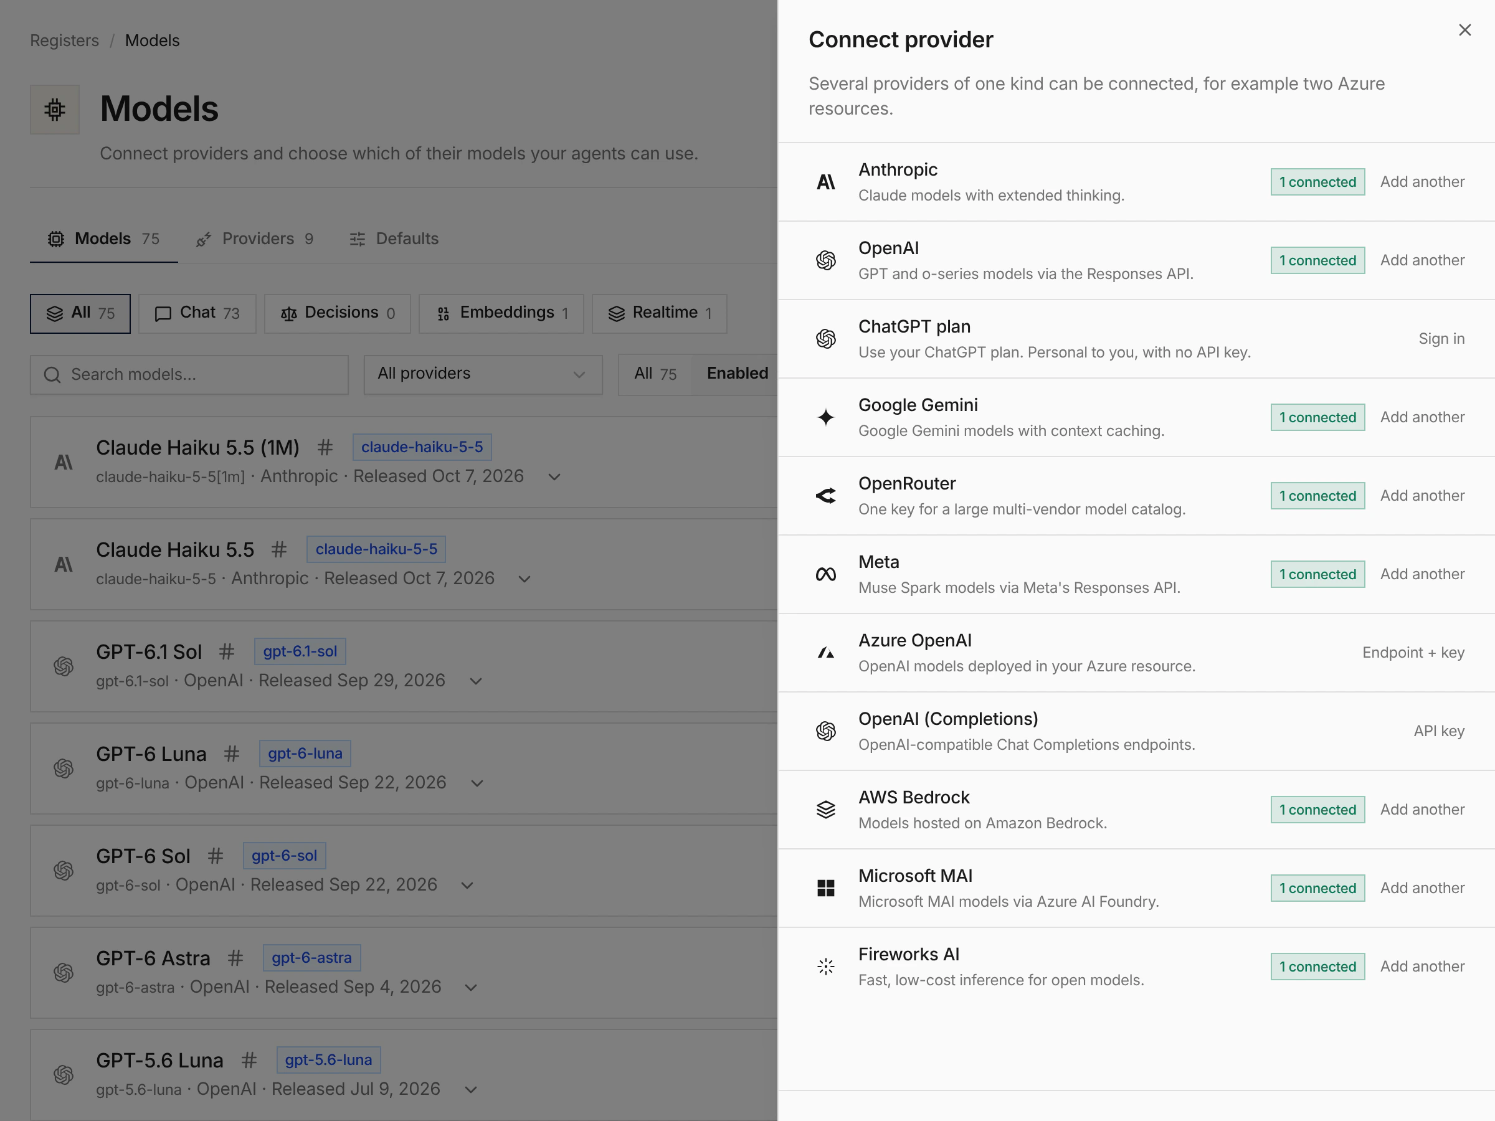
Task: Click the magnifier icon in the search box
Action: click(52, 374)
